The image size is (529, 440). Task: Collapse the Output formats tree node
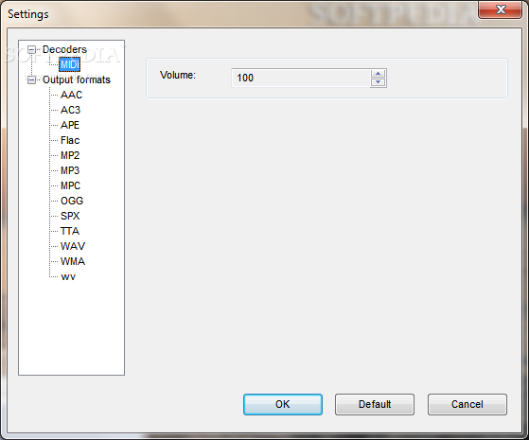31,80
